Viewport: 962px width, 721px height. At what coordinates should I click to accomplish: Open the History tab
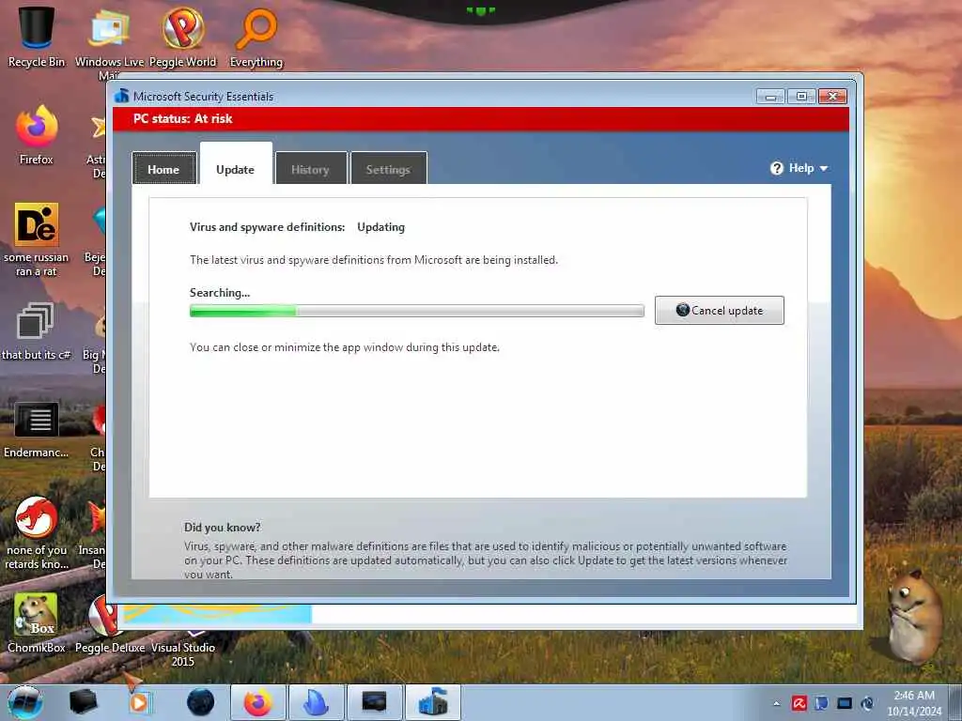tap(310, 168)
